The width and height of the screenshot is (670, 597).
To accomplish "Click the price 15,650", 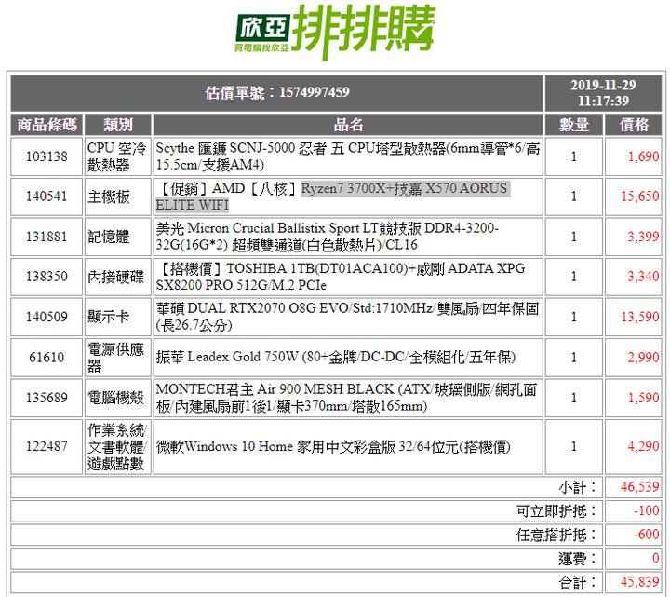I will tap(640, 197).
